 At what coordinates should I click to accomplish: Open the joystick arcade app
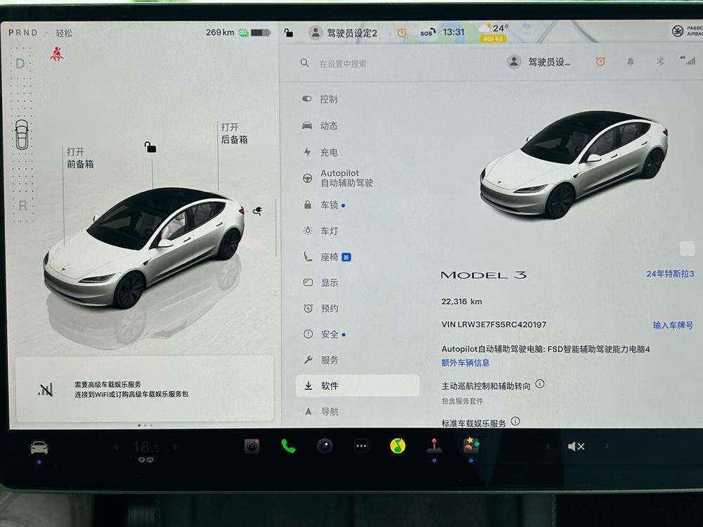click(434, 445)
